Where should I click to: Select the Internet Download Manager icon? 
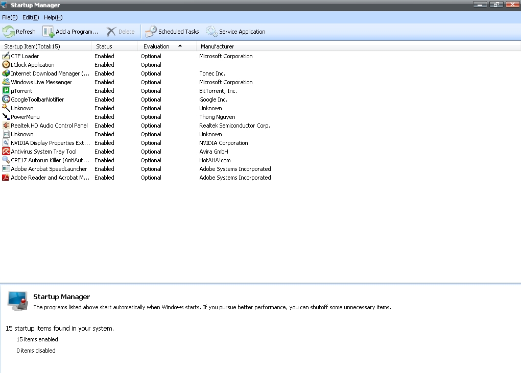pos(6,73)
